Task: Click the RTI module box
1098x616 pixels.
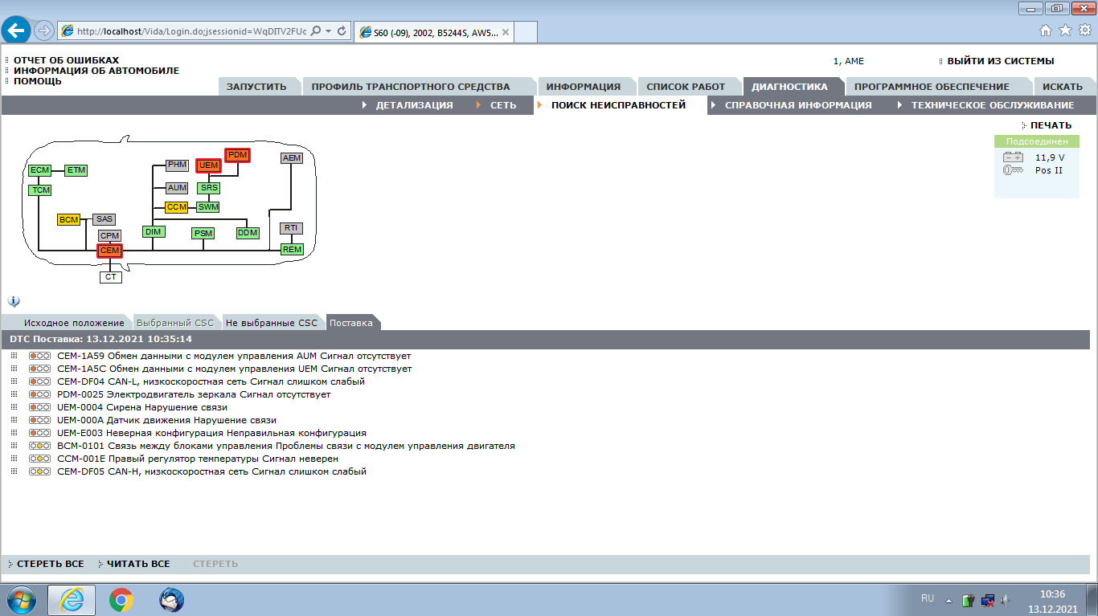Action: [292, 228]
